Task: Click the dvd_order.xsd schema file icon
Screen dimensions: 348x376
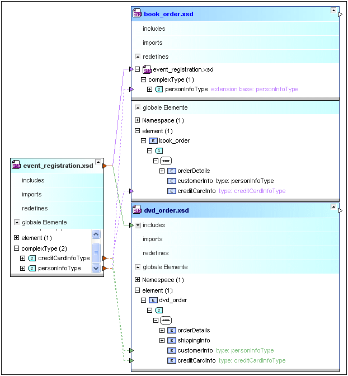Action: tap(137, 210)
